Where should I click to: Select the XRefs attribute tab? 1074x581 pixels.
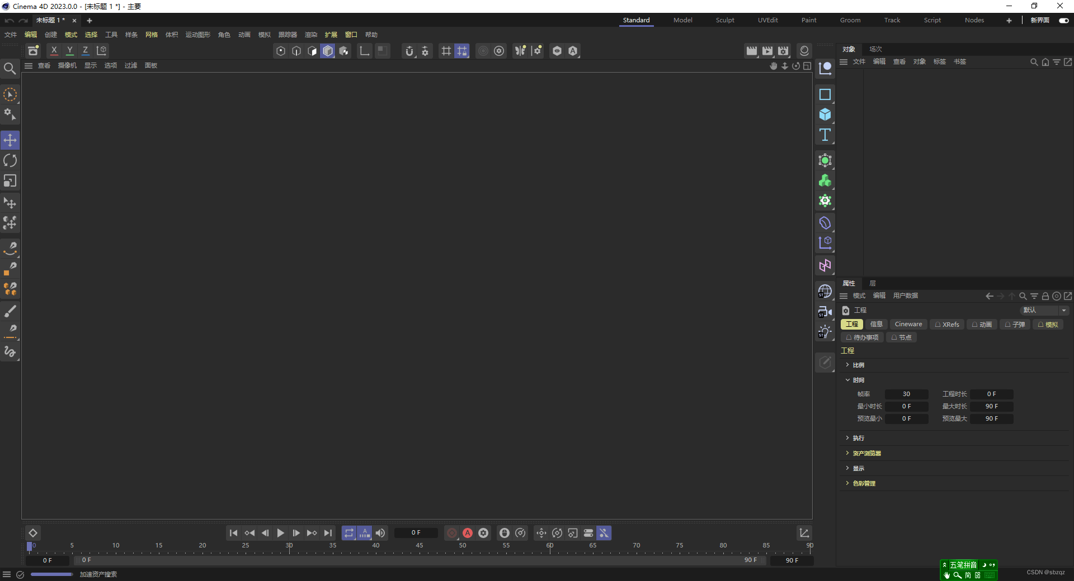947,325
